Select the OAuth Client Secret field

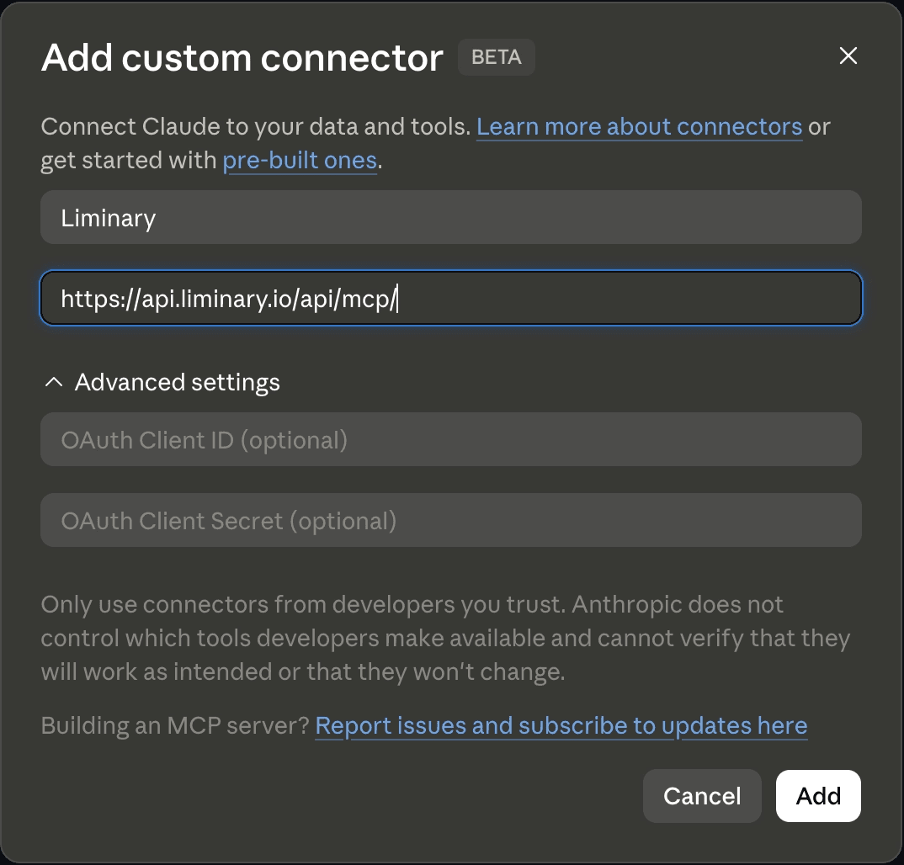[x=451, y=520]
